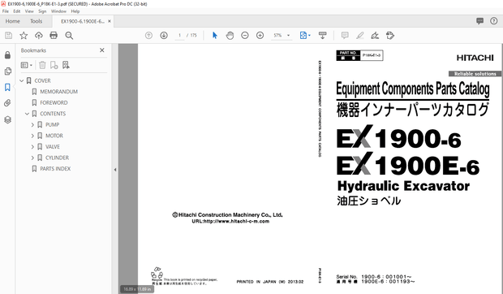Open the Layers panel icon

[7, 119]
